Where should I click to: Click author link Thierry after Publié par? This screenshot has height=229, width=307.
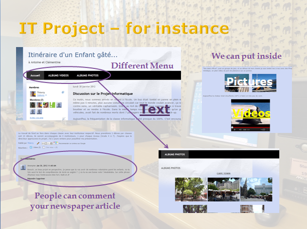pyautogui.click(x=30, y=143)
